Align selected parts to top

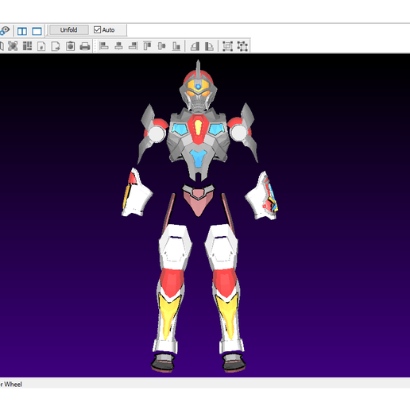(147, 46)
